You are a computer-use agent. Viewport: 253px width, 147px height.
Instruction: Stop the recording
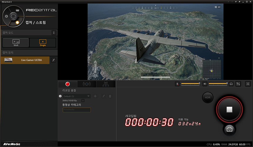229,109
